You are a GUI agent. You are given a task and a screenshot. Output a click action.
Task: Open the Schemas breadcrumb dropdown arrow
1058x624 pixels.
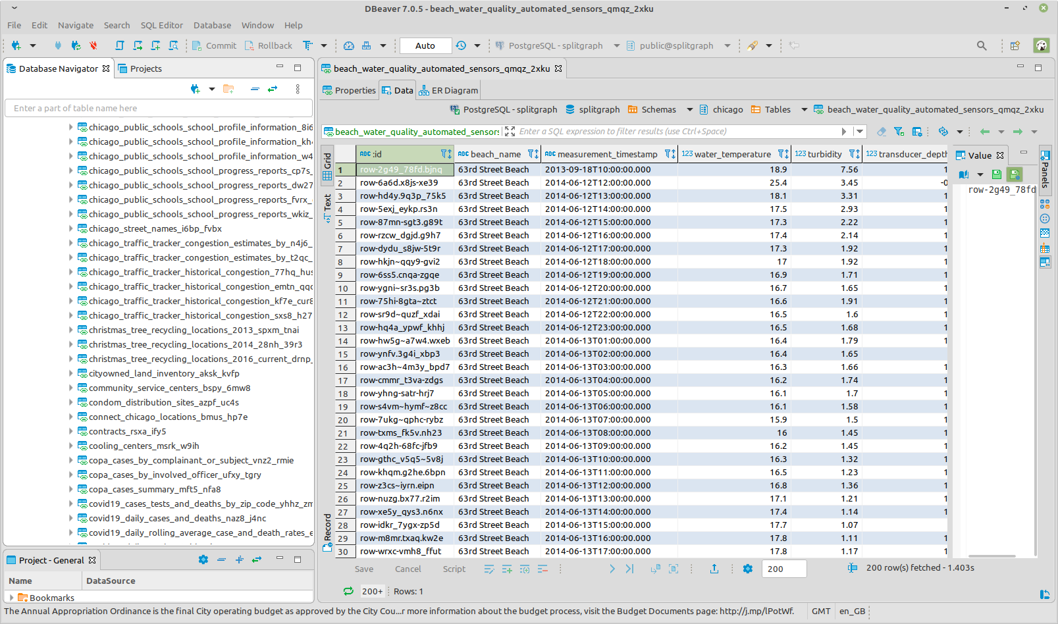tap(689, 110)
